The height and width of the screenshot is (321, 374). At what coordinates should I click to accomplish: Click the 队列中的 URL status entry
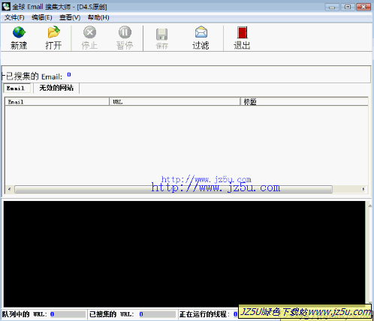(x=44, y=314)
